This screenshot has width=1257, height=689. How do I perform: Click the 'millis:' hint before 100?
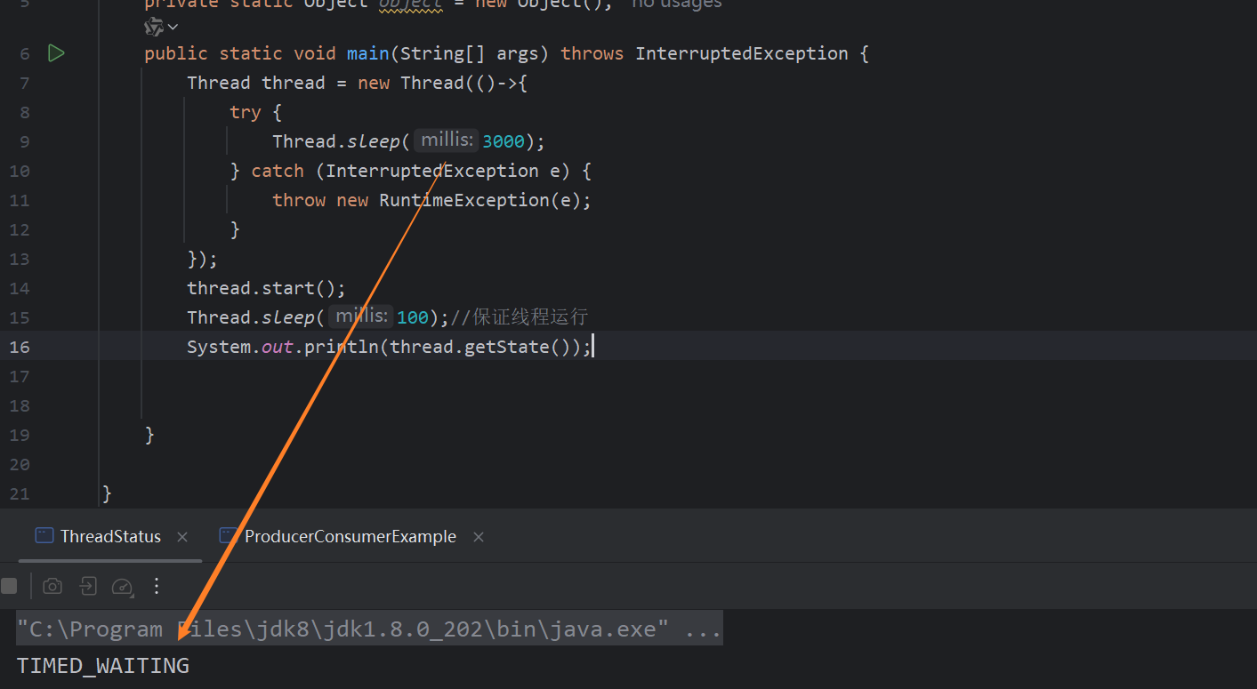(x=360, y=316)
